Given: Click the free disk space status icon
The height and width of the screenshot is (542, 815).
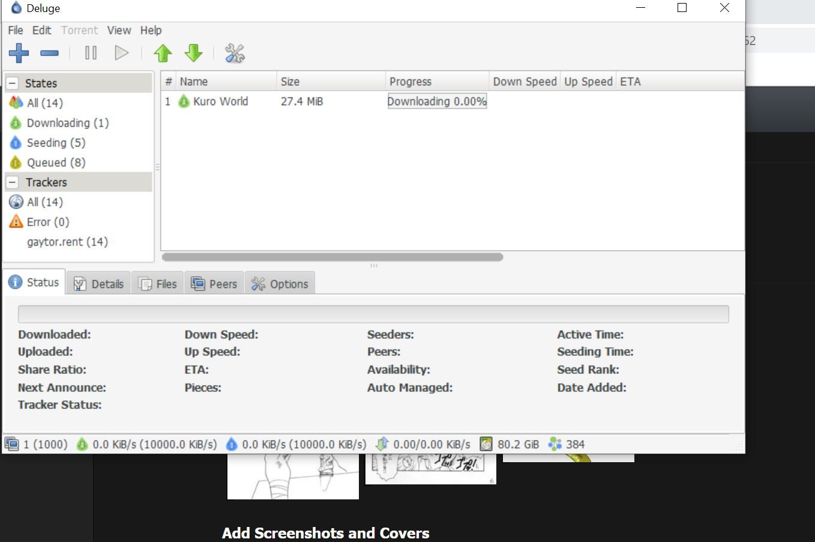Looking at the screenshot, I should pyautogui.click(x=486, y=444).
